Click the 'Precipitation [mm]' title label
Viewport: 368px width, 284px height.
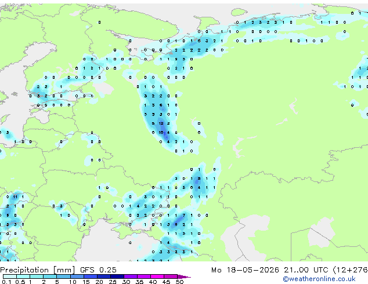[38, 270]
